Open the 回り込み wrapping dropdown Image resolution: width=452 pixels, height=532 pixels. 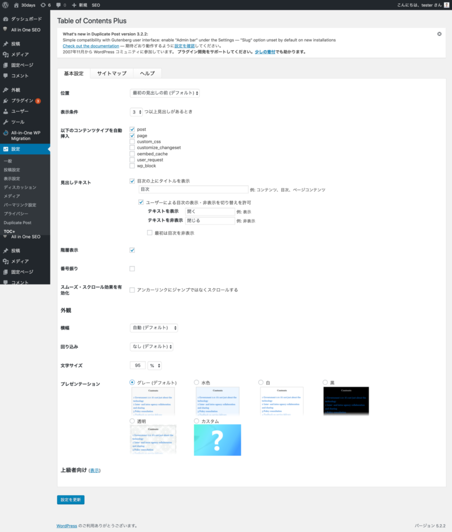click(151, 347)
